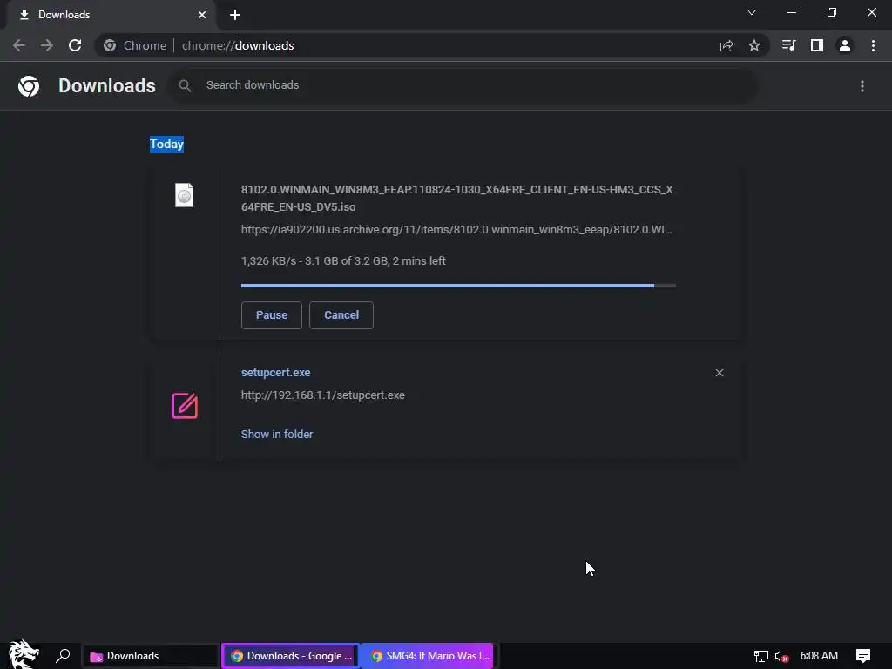This screenshot has width=892, height=669.
Task: Click the Downloads page heading
Action: (107, 86)
